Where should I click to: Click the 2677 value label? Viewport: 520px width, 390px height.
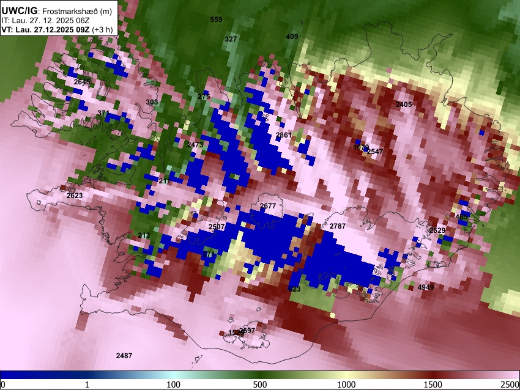pos(268,206)
